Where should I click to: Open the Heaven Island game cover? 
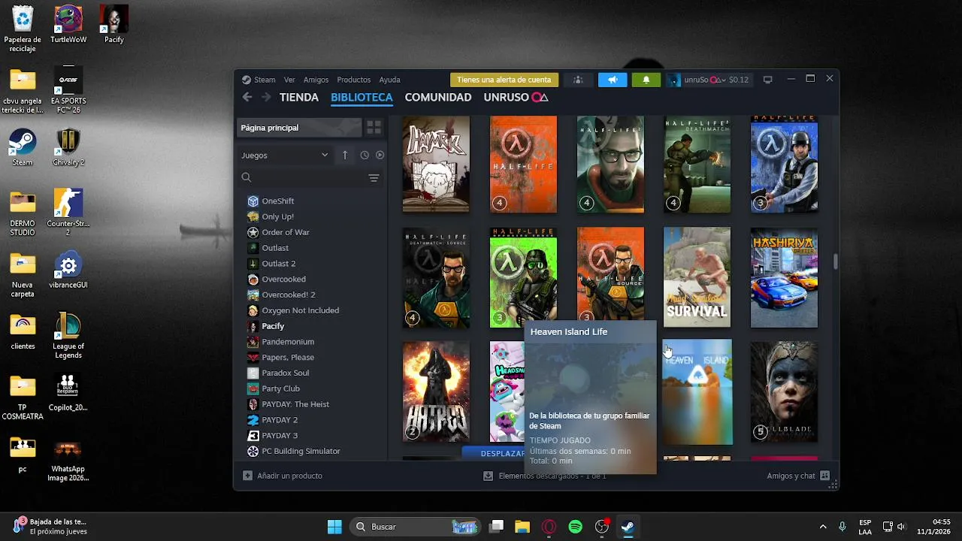[697, 392]
